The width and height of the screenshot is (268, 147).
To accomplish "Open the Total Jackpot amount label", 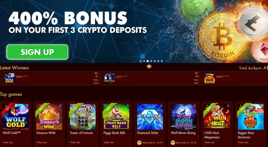I will click(253, 68).
